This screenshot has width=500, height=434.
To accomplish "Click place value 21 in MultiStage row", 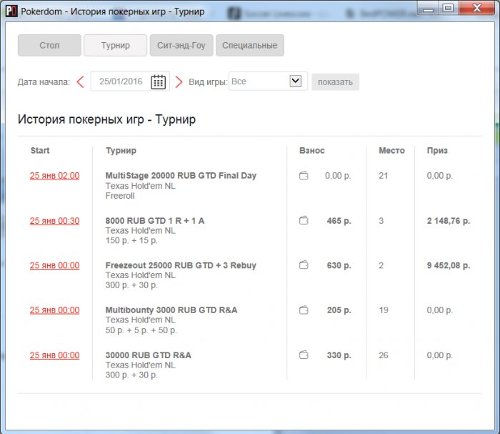I will (x=384, y=176).
